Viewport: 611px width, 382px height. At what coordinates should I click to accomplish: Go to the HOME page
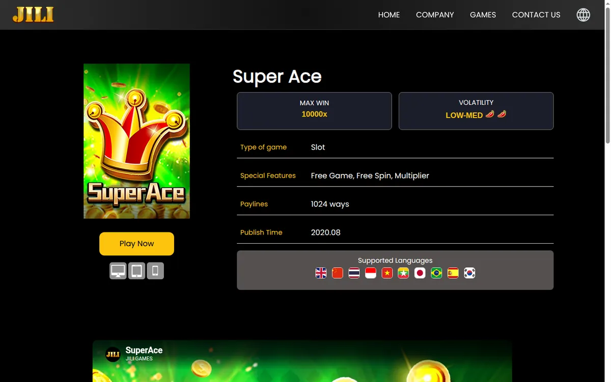pyautogui.click(x=389, y=15)
